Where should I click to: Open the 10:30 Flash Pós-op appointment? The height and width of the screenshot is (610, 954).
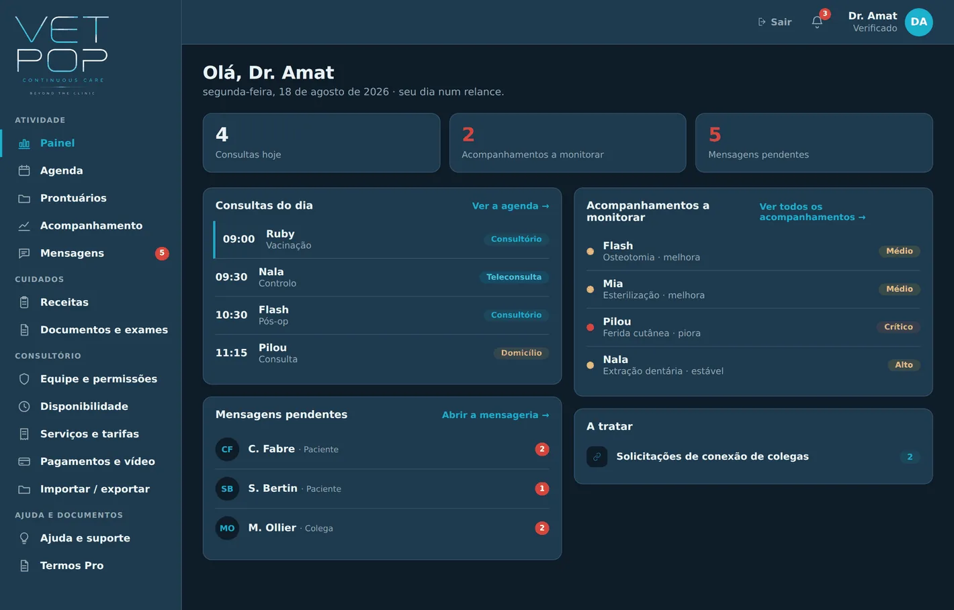(382, 315)
